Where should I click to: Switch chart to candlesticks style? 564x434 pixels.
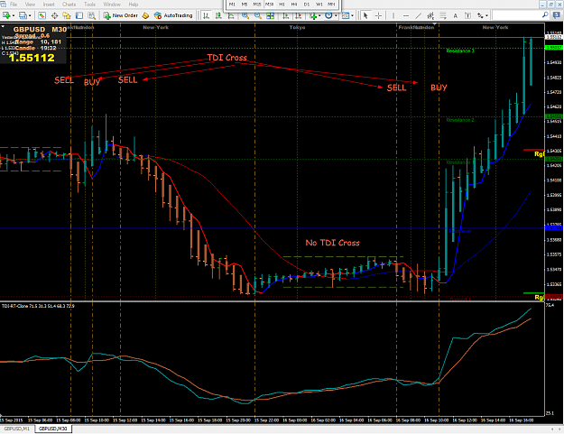(218, 15)
